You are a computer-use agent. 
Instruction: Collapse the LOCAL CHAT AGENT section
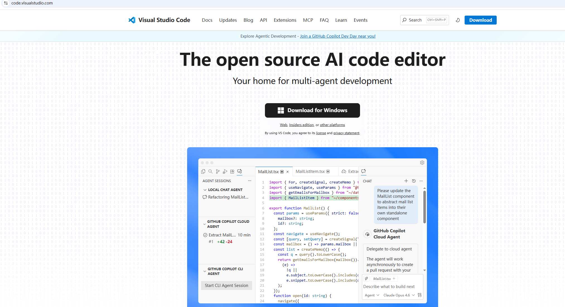point(205,190)
